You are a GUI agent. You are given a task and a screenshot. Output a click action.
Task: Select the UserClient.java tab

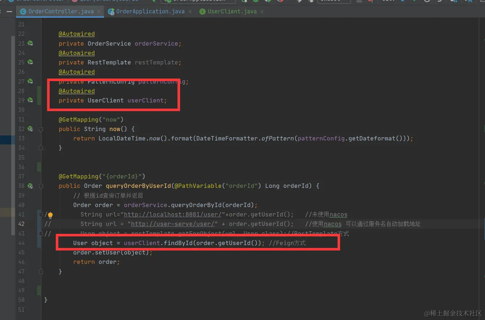(232, 12)
